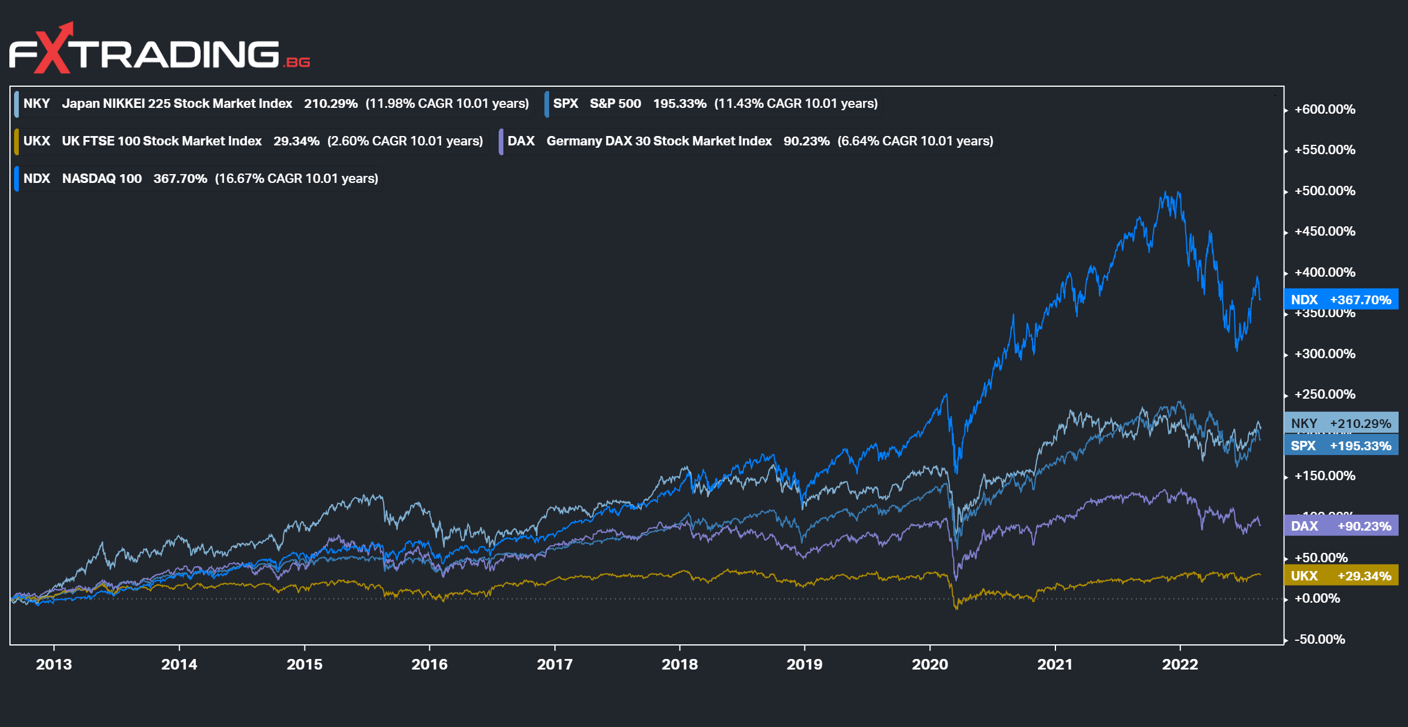Click the "(11.98% CAGR 10.01 years)" text
The width and height of the screenshot is (1408, 727).
coord(447,104)
